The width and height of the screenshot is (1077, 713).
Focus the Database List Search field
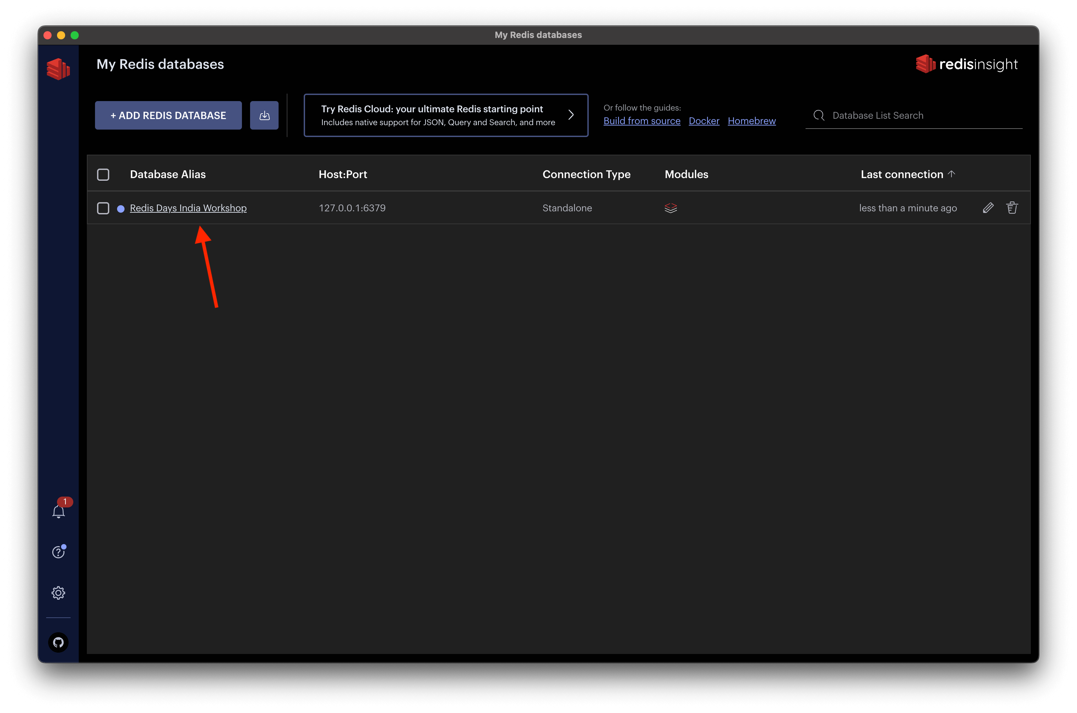tap(919, 116)
